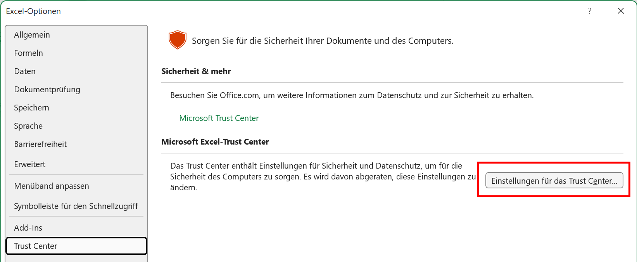
Task: Select Symbolleiste für den Schnellzugriff
Action: coord(76,206)
